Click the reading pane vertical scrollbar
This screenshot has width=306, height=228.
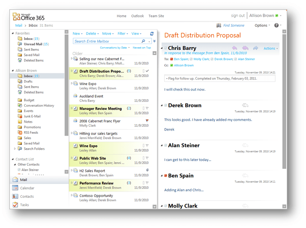pyautogui.click(x=284, y=107)
